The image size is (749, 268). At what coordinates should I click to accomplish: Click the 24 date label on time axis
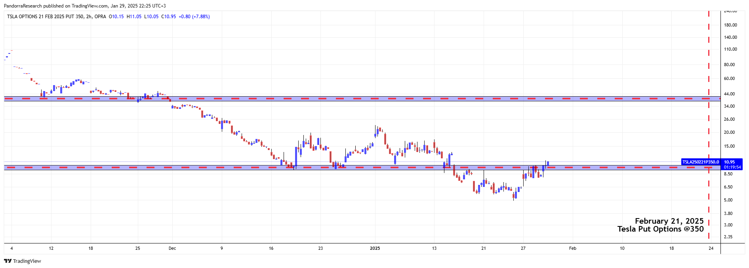point(711,248)
